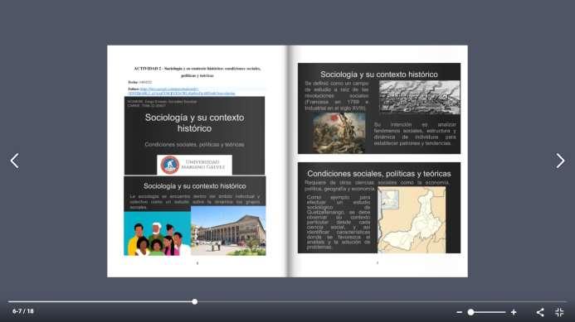Go to the next page arrow

(560, 161)
